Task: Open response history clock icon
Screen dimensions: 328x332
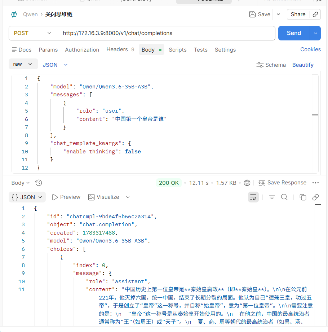Action: click(x=39, y=183)
